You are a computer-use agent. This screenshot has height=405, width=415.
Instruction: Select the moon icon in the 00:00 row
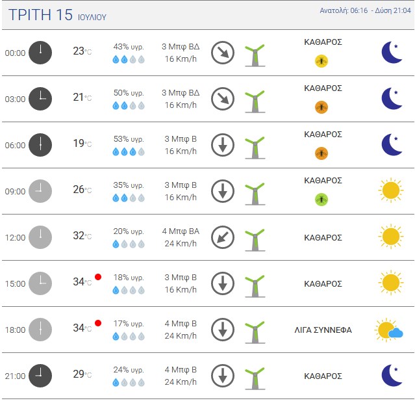click(392, 53)
